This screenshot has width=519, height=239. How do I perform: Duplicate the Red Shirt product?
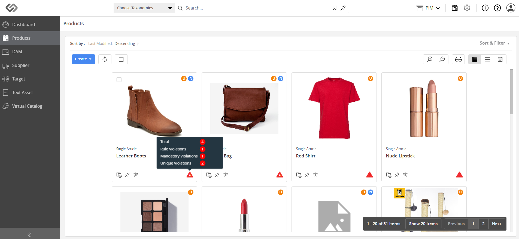[x=299, y=175]
